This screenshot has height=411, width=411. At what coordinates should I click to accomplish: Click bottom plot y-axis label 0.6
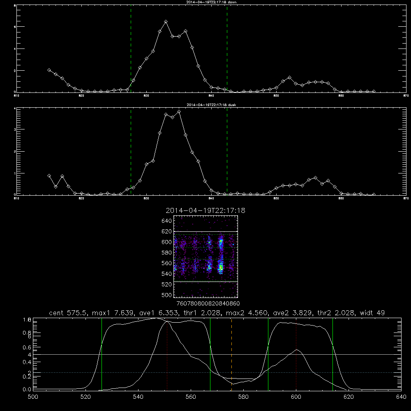tap(27, 347)
